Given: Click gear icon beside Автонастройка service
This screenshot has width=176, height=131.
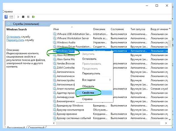Looking at the screenshot, I should (x=55, y=80).
